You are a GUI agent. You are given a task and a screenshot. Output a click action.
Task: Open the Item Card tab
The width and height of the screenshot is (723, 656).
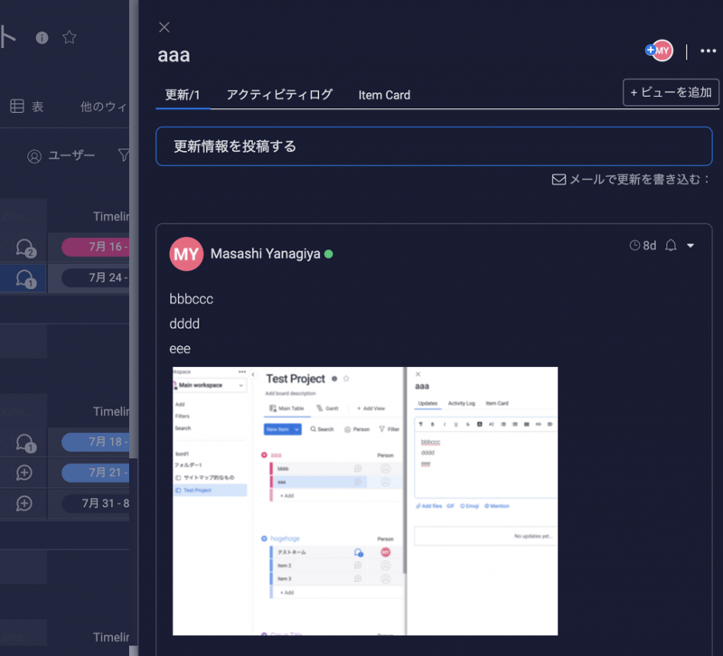384,94
